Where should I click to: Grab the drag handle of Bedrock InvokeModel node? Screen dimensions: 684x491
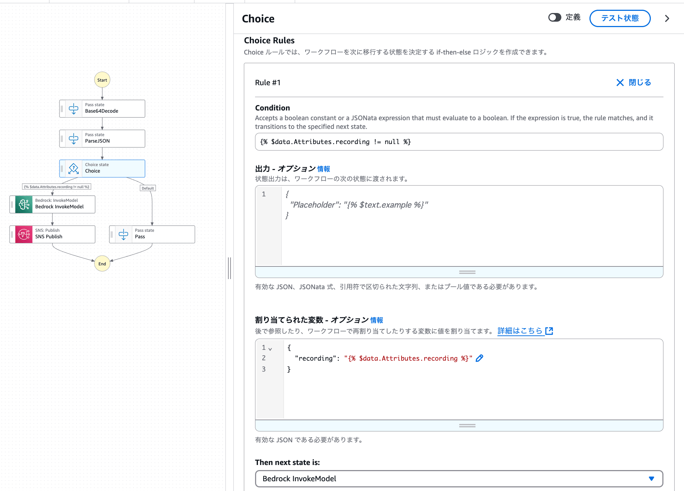click(12, 204)
